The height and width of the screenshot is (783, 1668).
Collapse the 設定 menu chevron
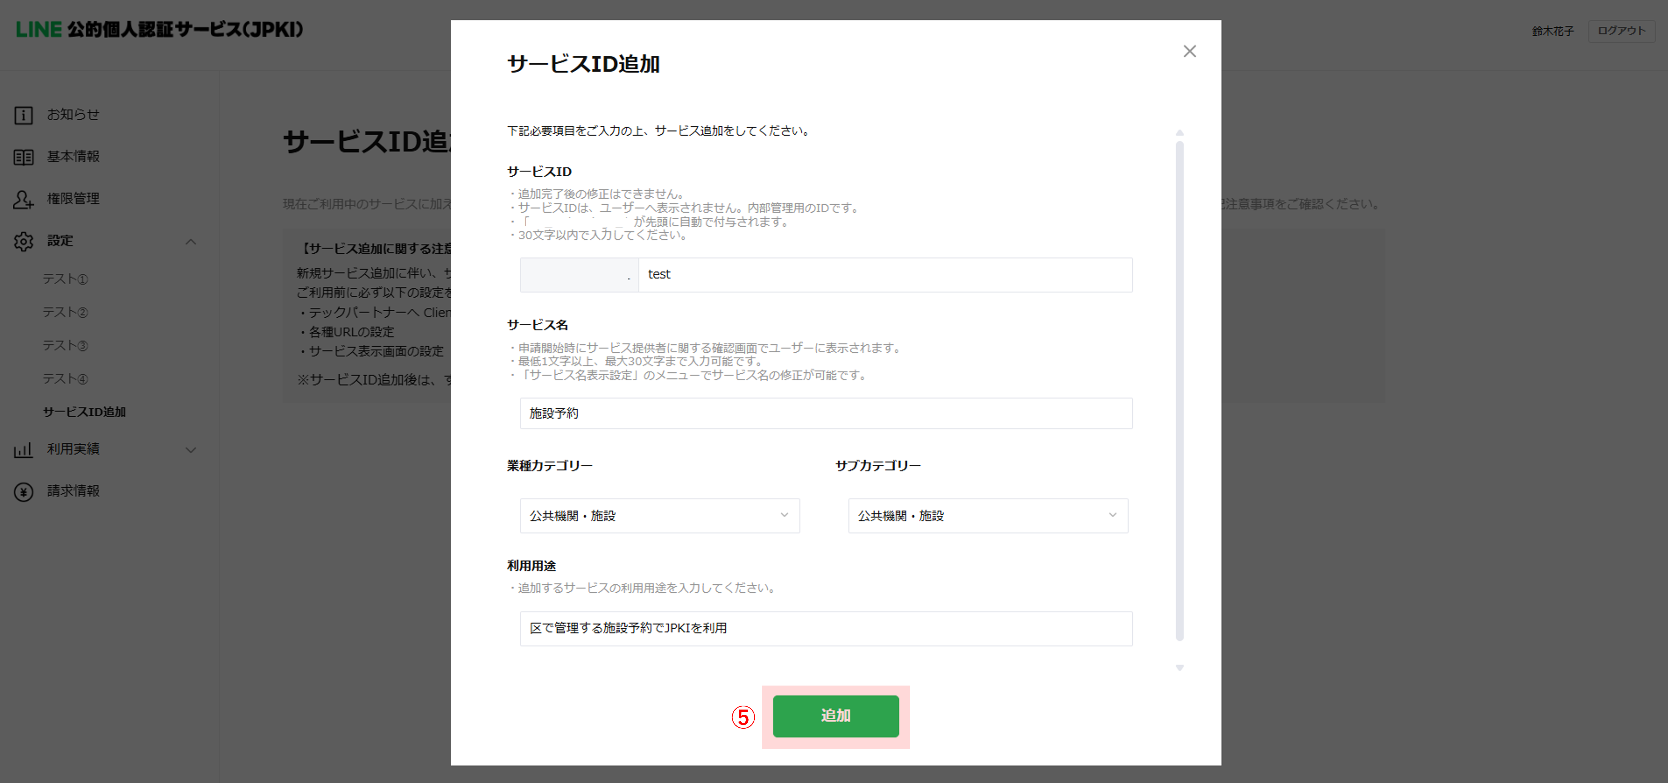(190, 242)
